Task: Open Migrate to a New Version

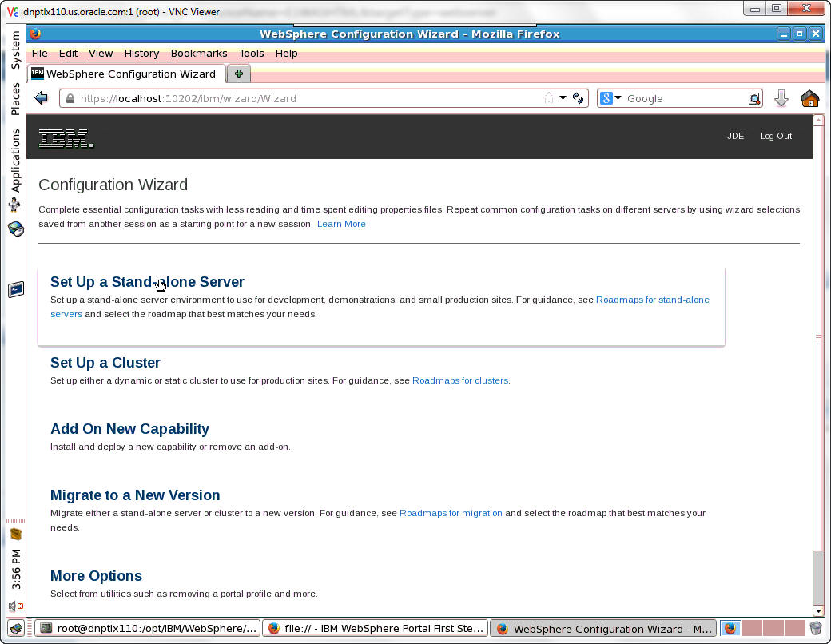Action: pyautogui.click(x=135, y=495)
